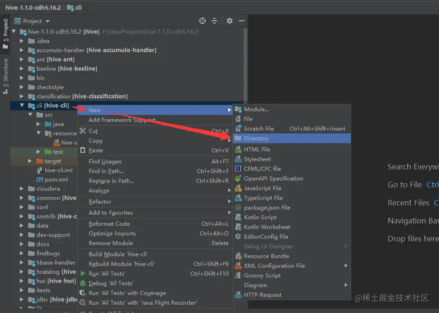439x313 pixels.
Task: Select the findbugs folder
Action: [48, 253]
